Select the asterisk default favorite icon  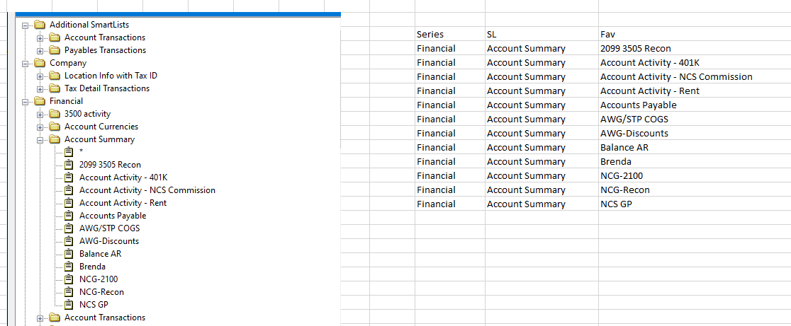[70, 152]
